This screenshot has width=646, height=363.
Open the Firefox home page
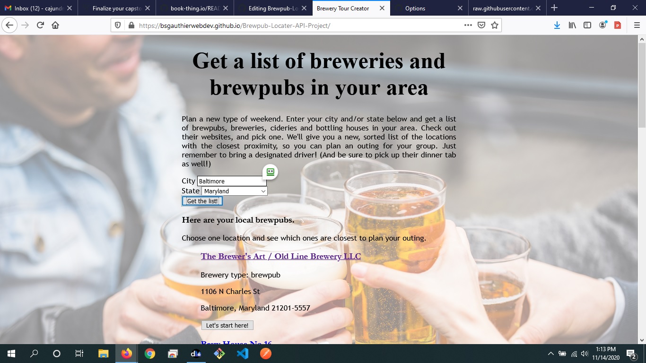pos(55,25)
